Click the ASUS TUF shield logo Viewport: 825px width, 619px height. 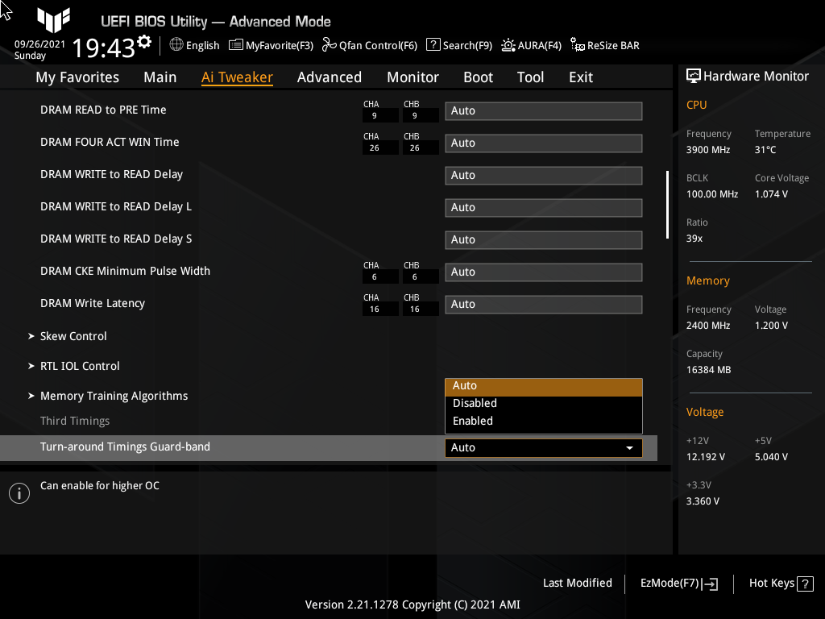pyautogui.click(x=53, y=21)
